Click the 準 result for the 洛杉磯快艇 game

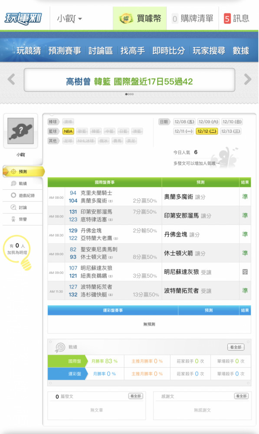(245, 290)
